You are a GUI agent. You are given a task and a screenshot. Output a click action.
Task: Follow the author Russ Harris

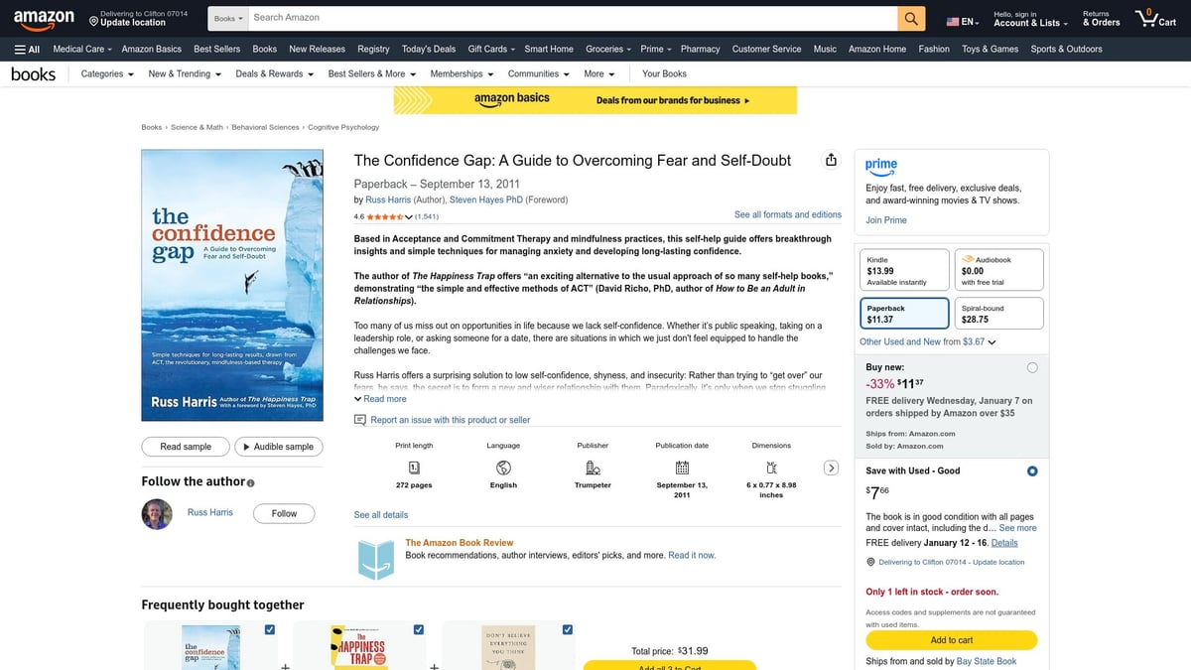click(x=283, y=513)
